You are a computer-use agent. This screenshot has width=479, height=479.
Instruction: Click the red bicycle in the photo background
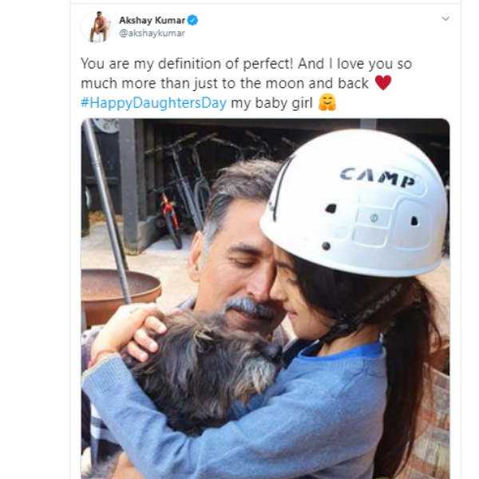click(169, 219)
